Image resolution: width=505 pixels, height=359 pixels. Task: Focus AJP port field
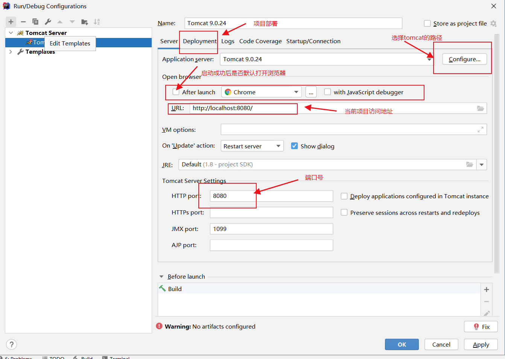(x=271, y=245)
